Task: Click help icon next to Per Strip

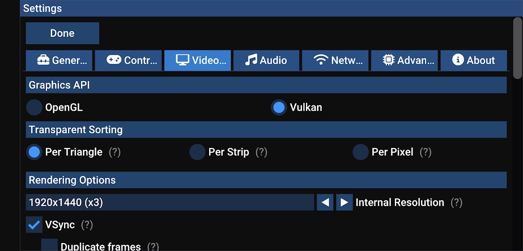Action: 261,152
